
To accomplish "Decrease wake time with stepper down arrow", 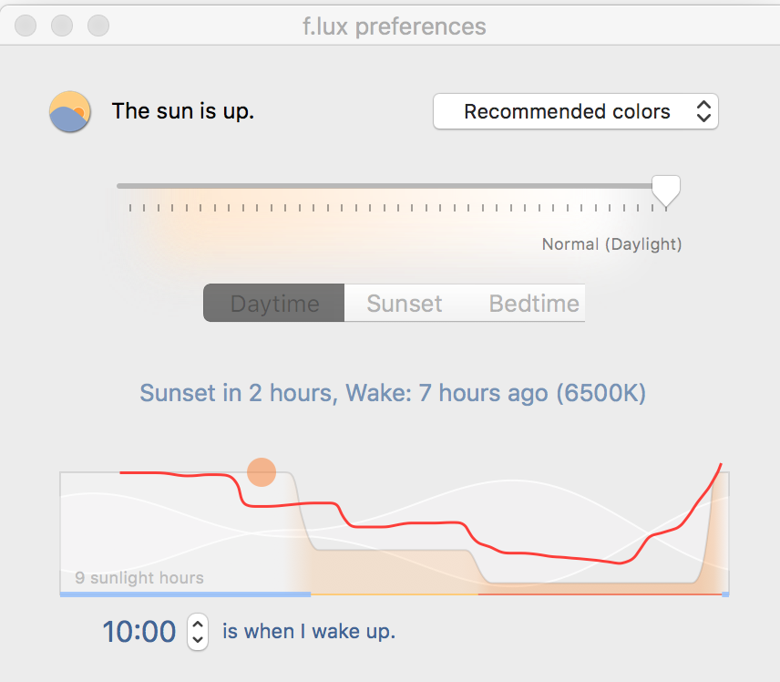I will [x=198, y=640].
